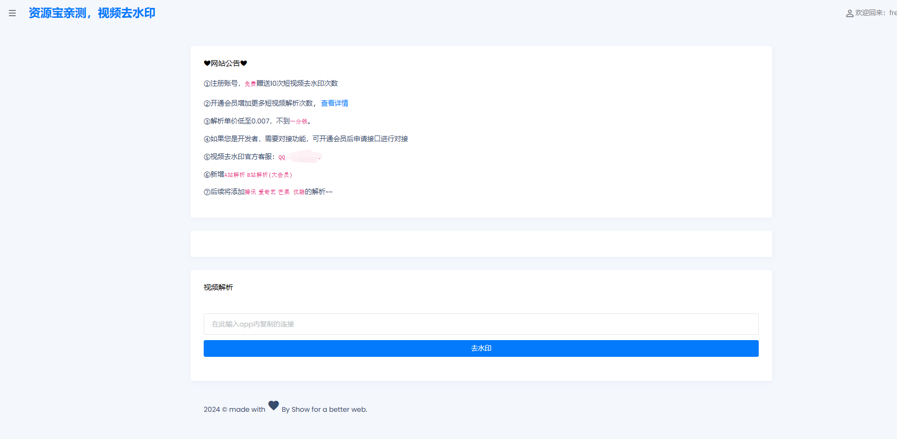The height and width of the screenshot is (439, 897).
Task: Click the pink A站解析 B站解析 text
Action: coord(258,175)
